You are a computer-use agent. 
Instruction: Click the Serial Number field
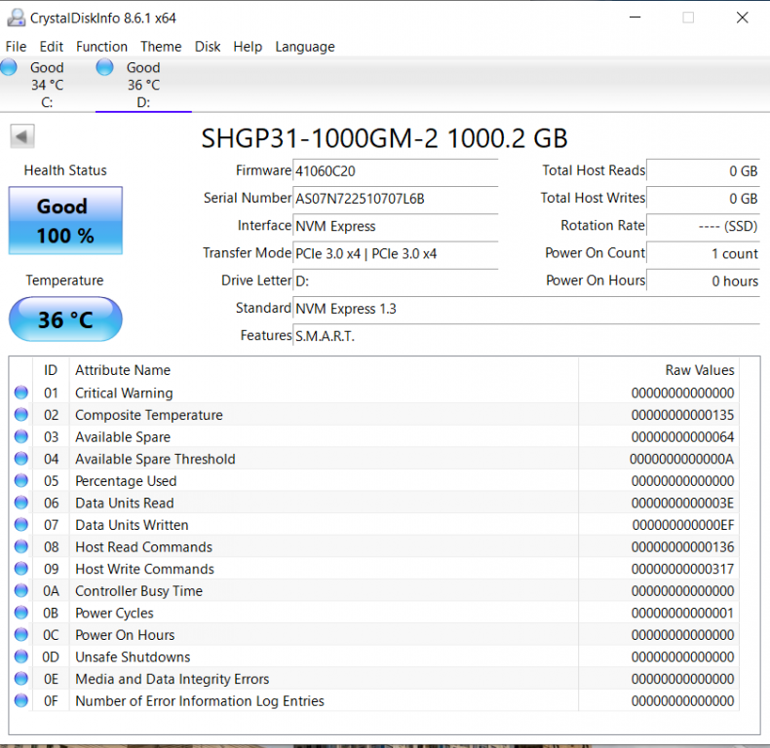click(395, 199)
